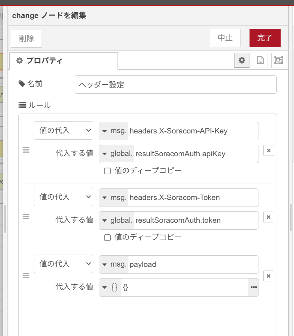Grab drag handle of the API-Key rule
The width and height of the screenshot is (294, 336).
(x=26, y=150)
